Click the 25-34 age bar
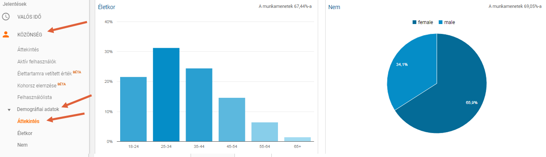 click(166, 95)
